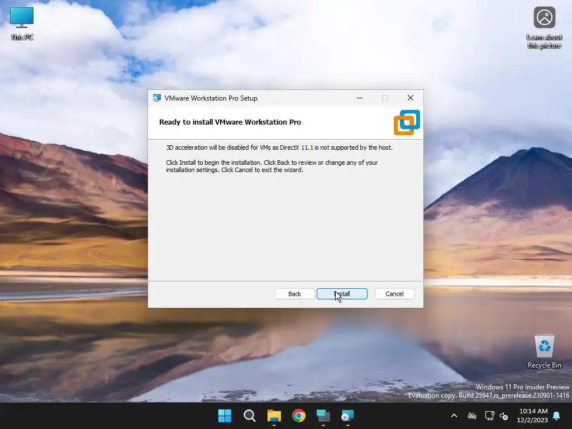Open the Recycle Bin on the desktop
This screenshot has width=572, height=429.
coord(544,352)
